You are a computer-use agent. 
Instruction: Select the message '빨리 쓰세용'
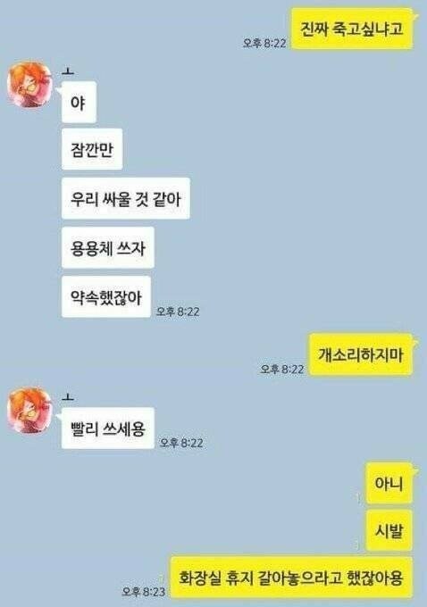click(108, 428)
